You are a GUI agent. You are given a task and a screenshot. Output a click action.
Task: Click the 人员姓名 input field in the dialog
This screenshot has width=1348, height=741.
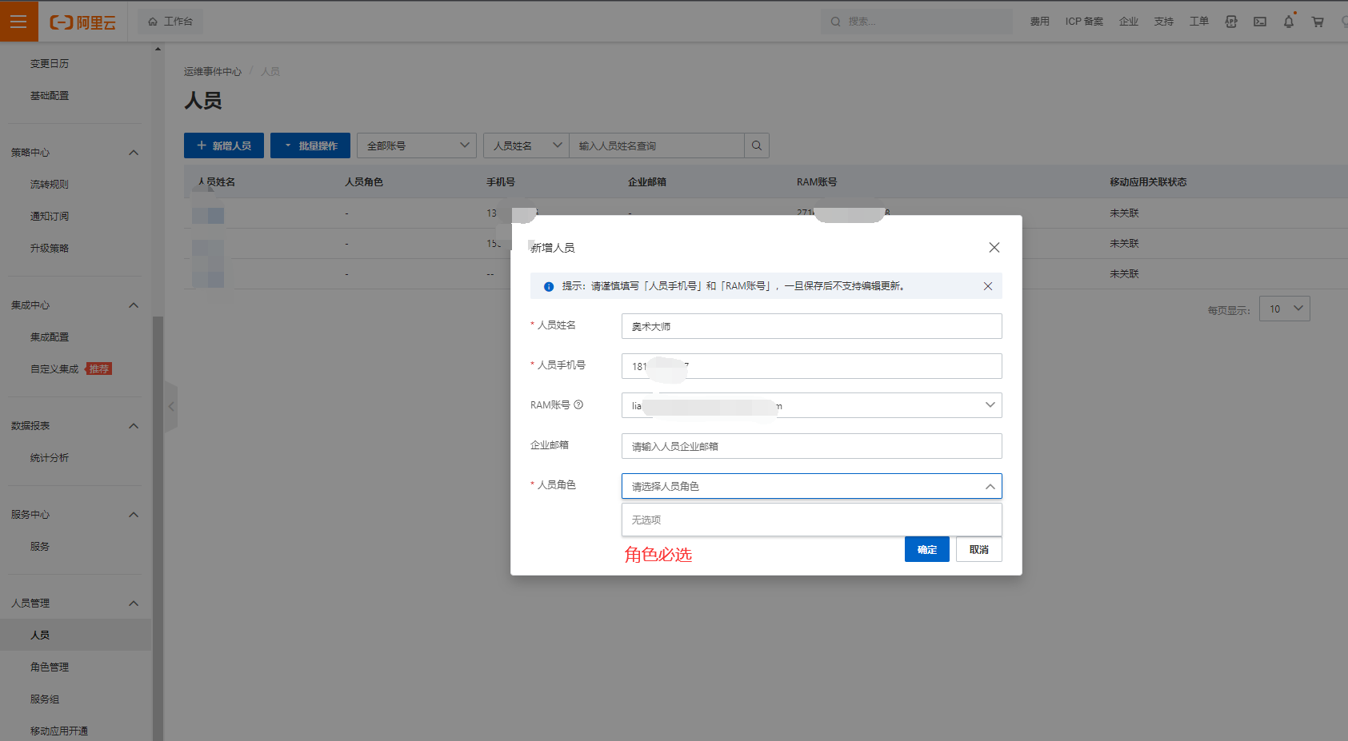click(812, 326)
